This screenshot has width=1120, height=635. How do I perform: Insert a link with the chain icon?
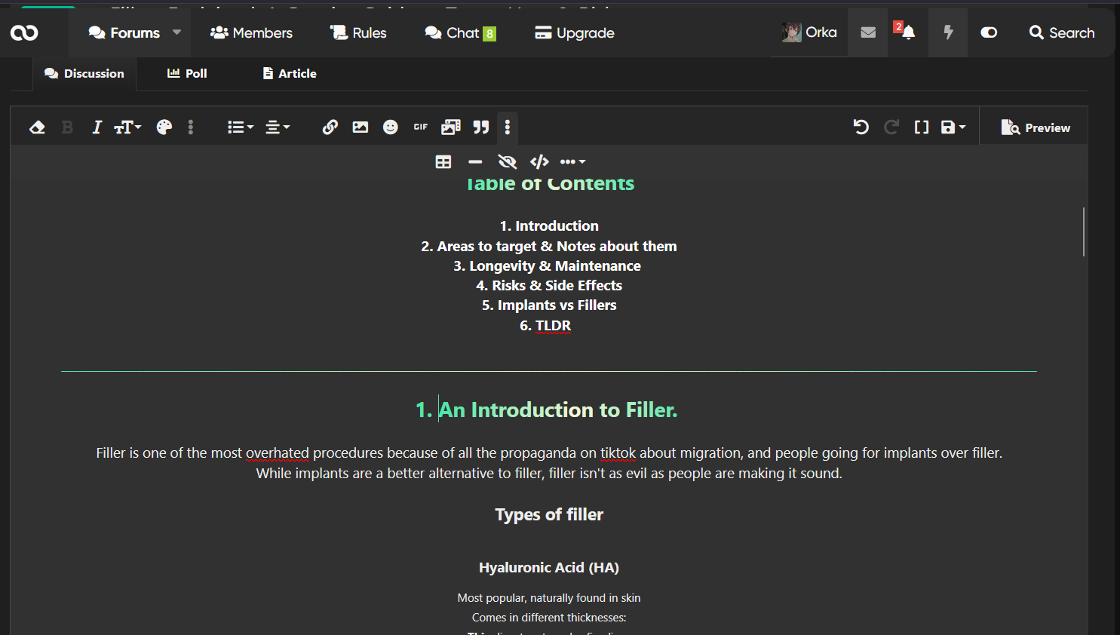click(330, 127)
